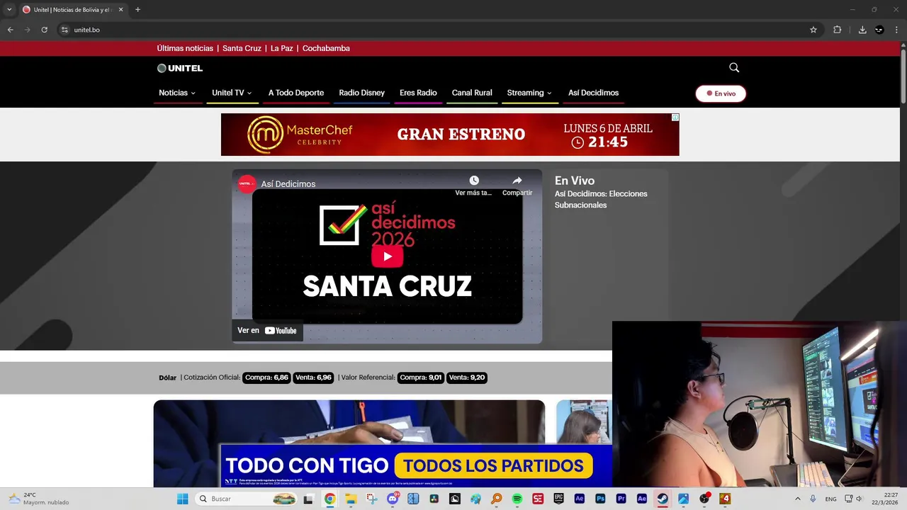The height and width of the screenshot is (510, 907).
Task: Click official Compra: 6,86 value
Action: point(266,378)
